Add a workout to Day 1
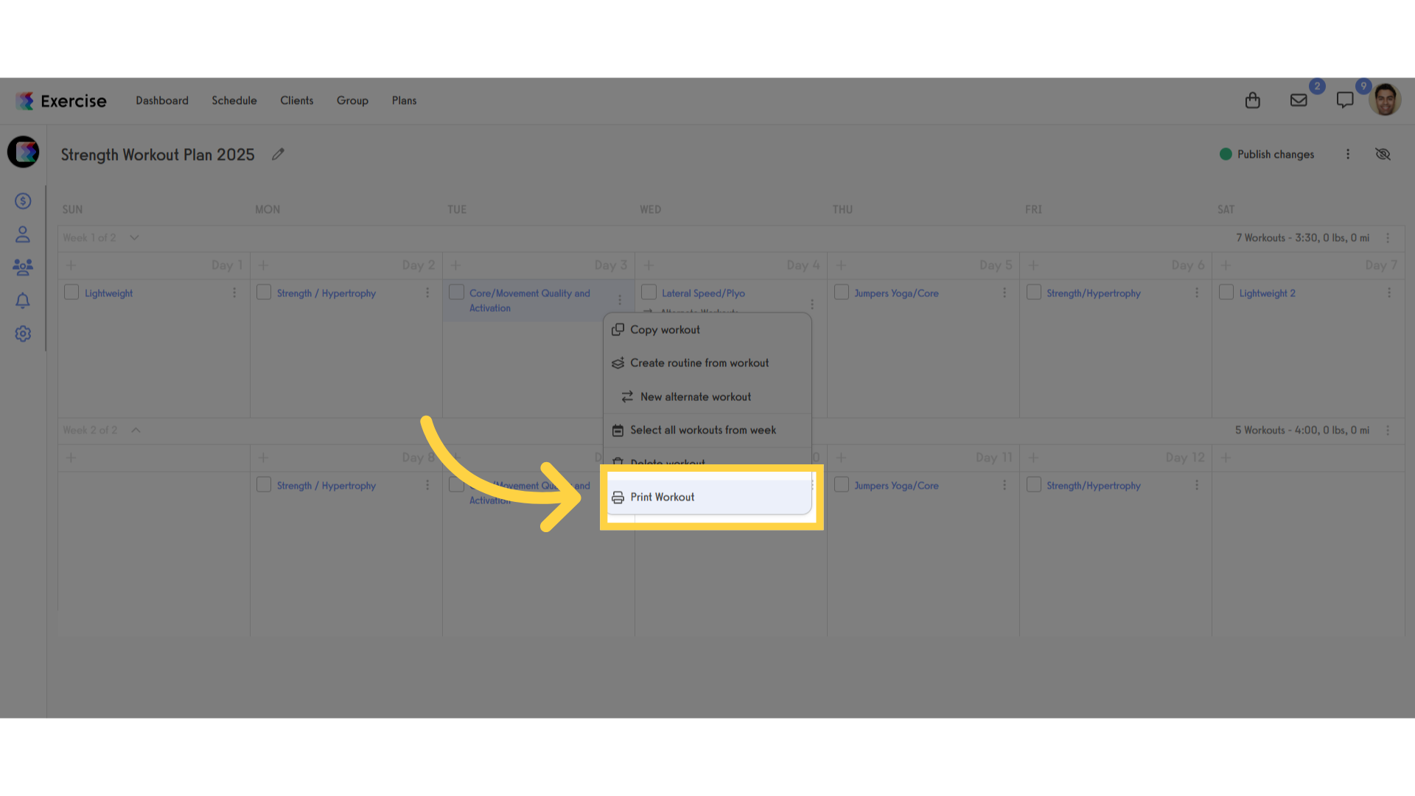The width and height of the screenshot is (1415, 796). coord(71,265)
